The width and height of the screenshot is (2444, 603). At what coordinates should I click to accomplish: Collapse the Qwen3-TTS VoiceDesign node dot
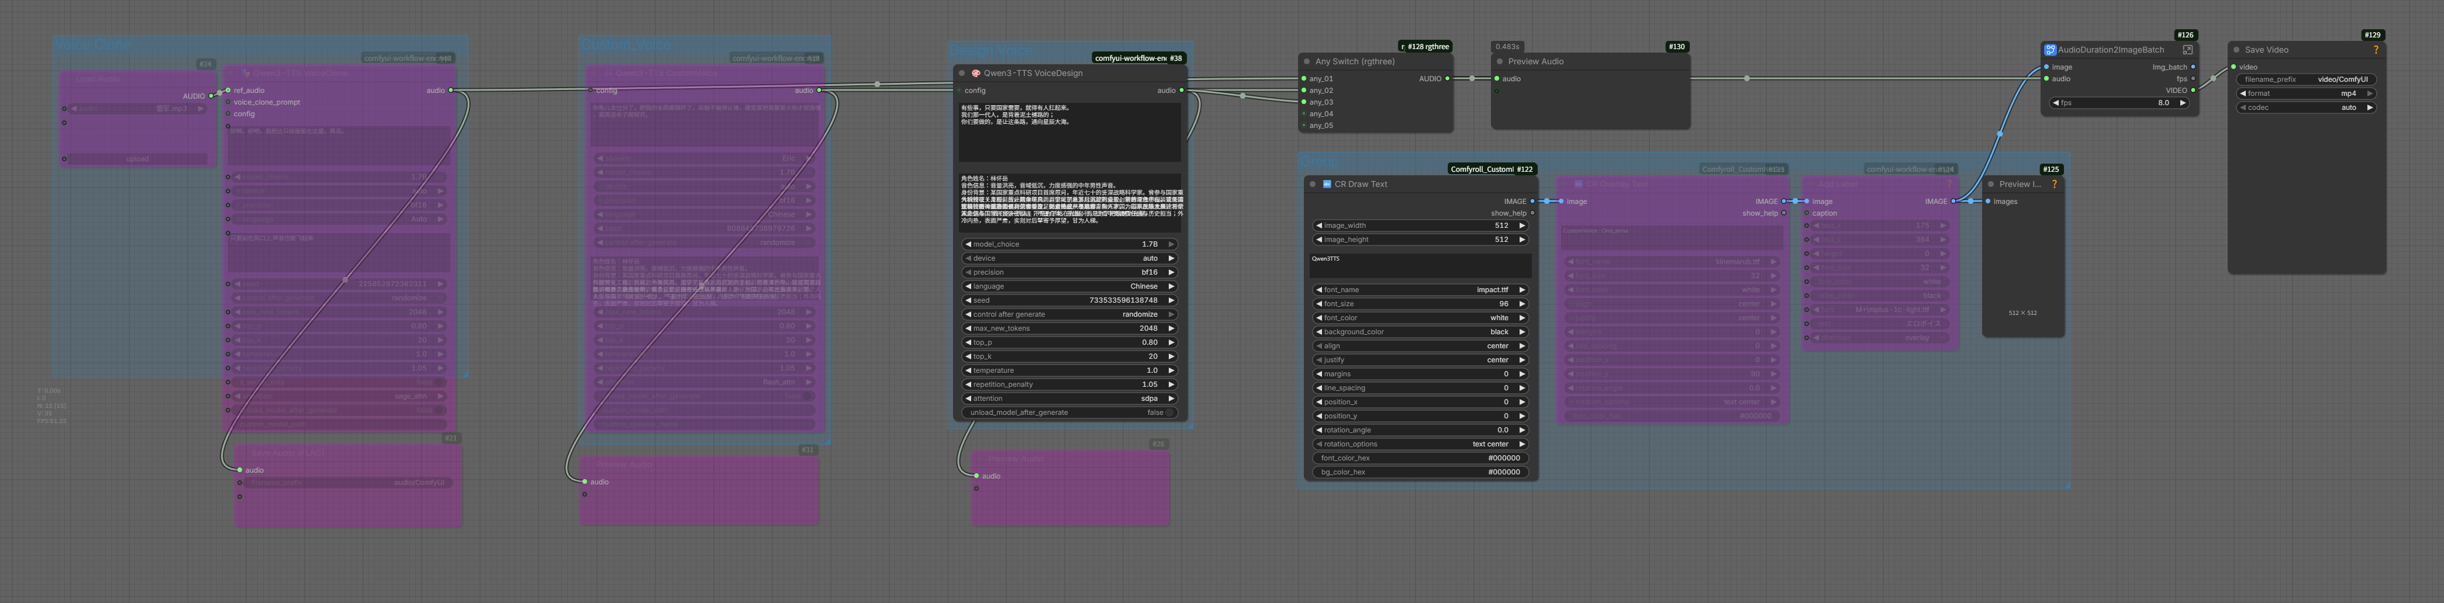[962, 73]
